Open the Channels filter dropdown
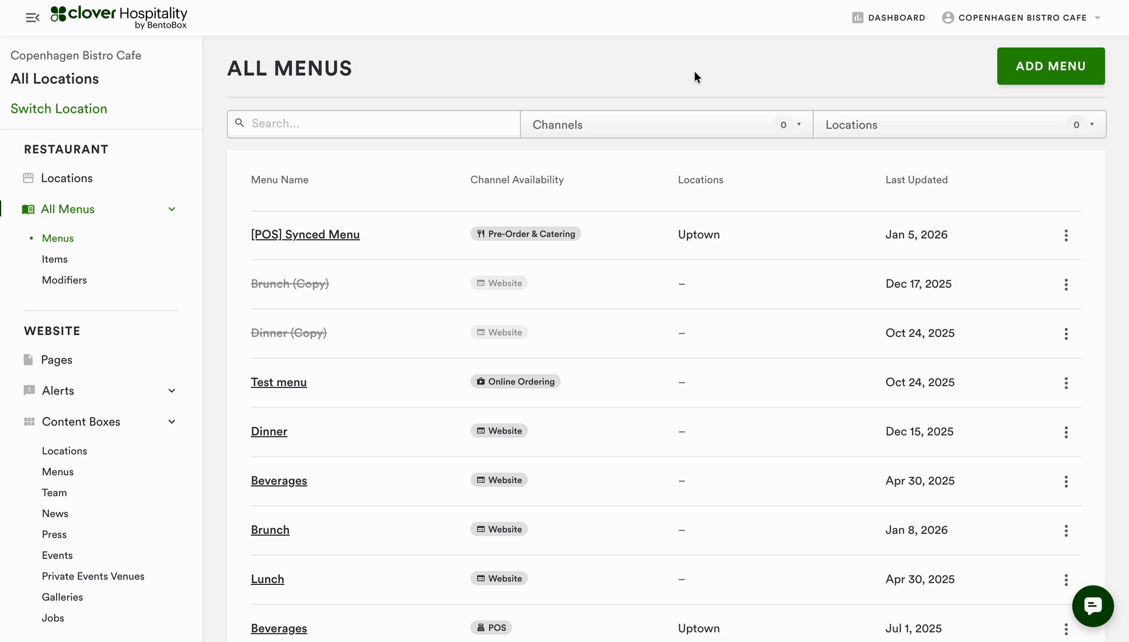This screenshot has width=1129, height=642. 666,125
